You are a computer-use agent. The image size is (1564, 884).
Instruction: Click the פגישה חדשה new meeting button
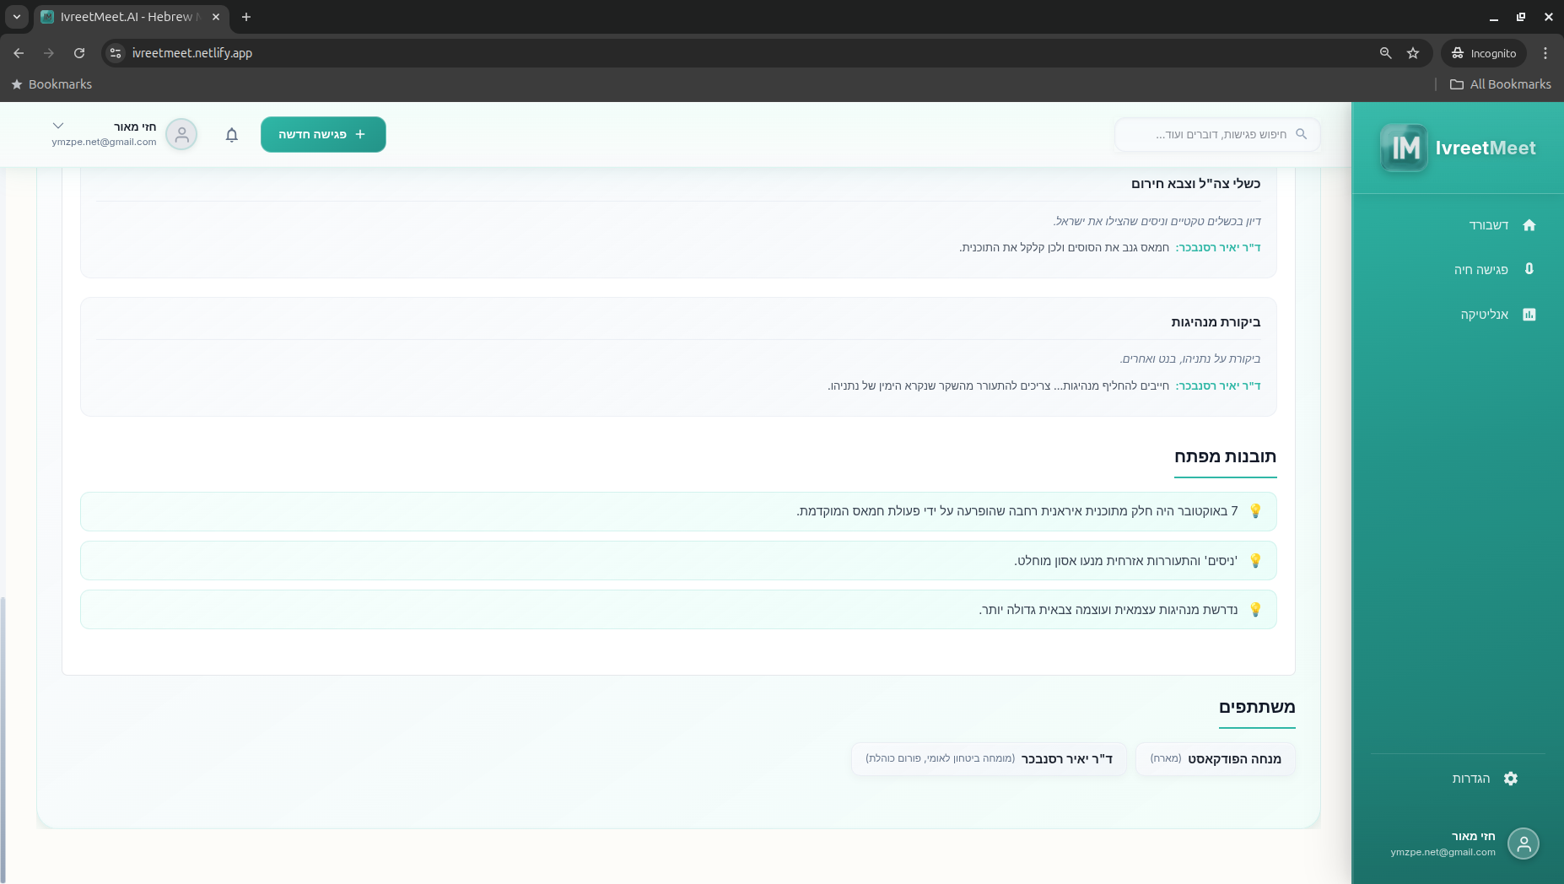[x=323, y=135]
